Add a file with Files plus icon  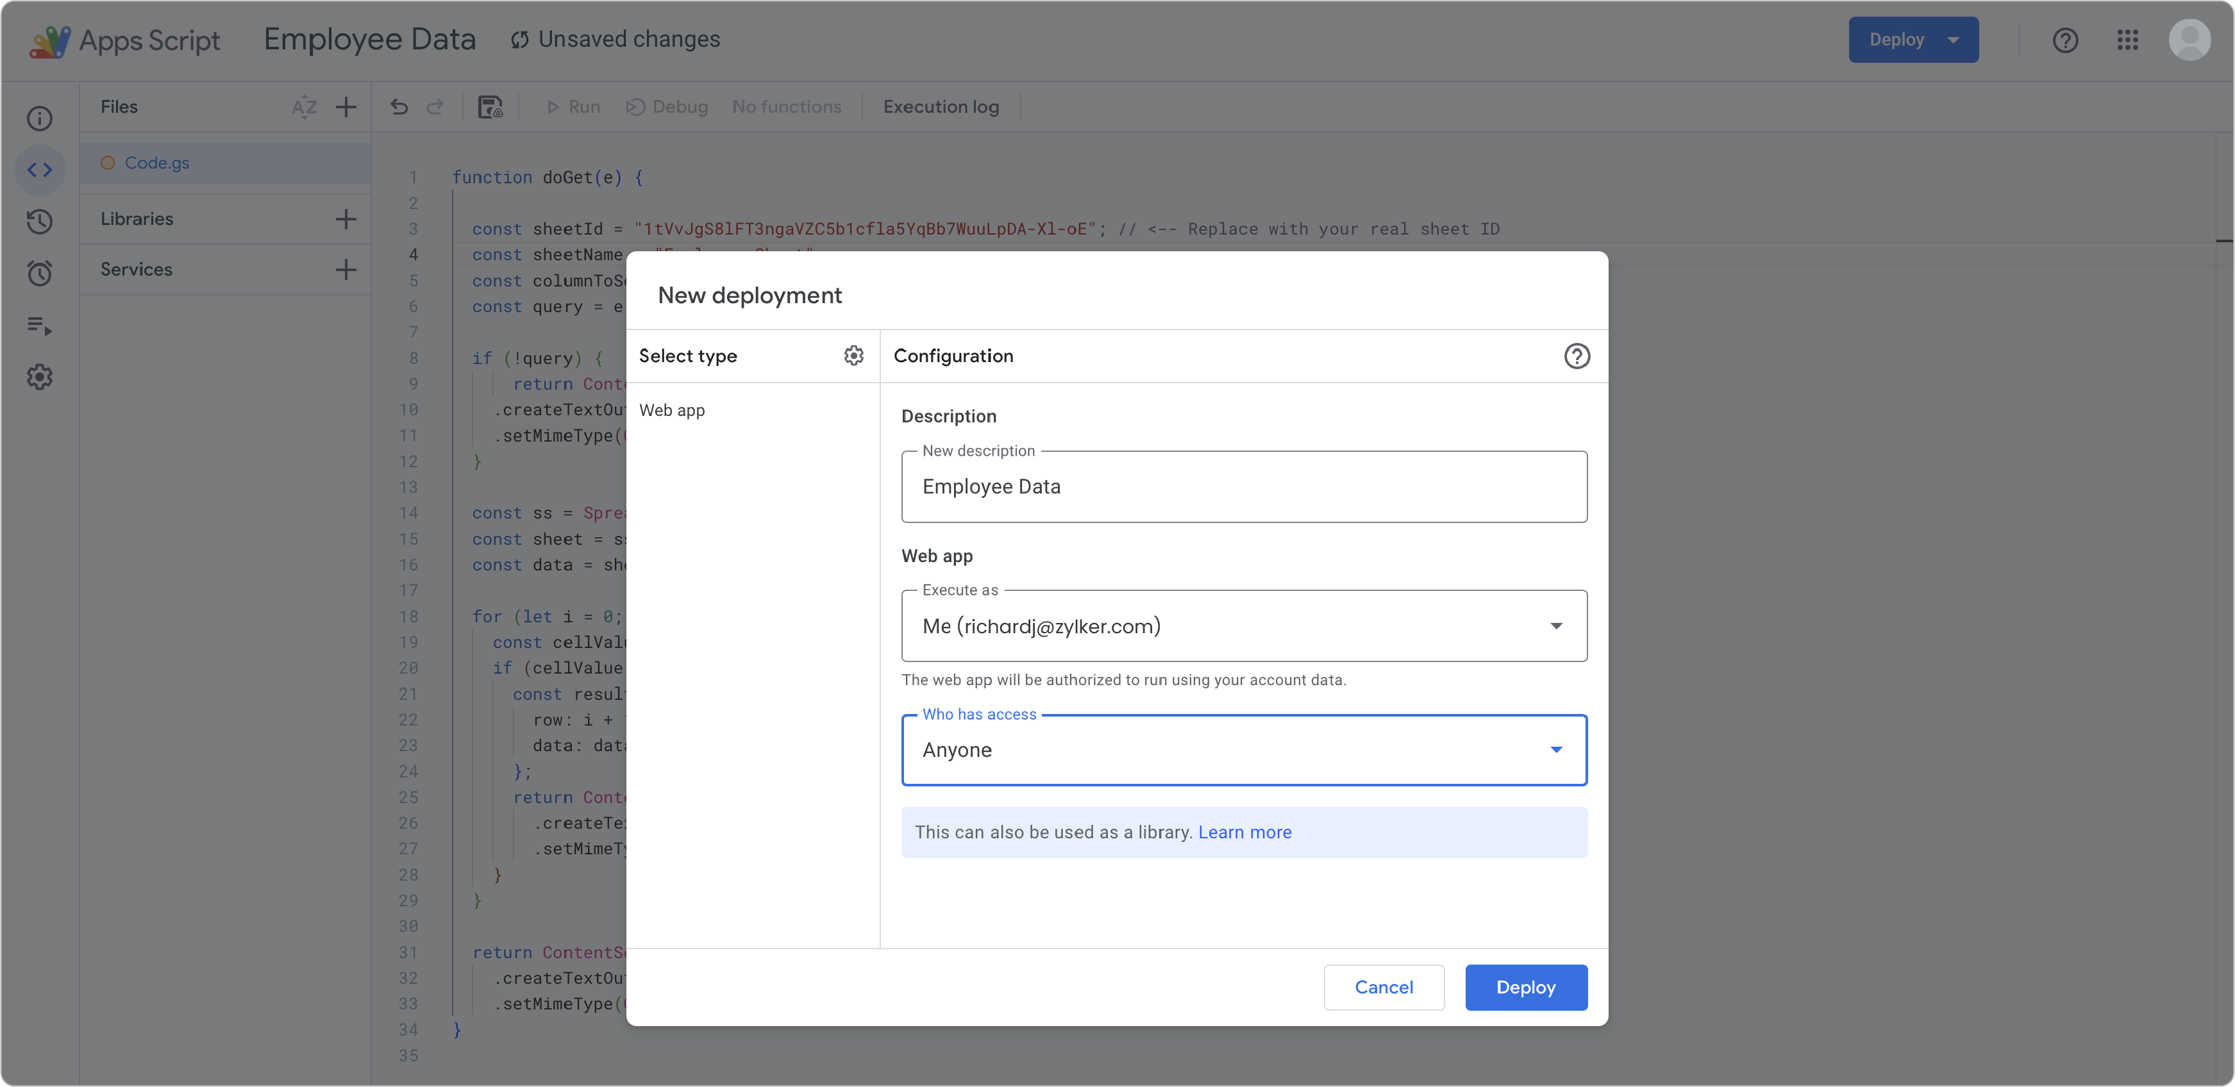pos(346,106)
